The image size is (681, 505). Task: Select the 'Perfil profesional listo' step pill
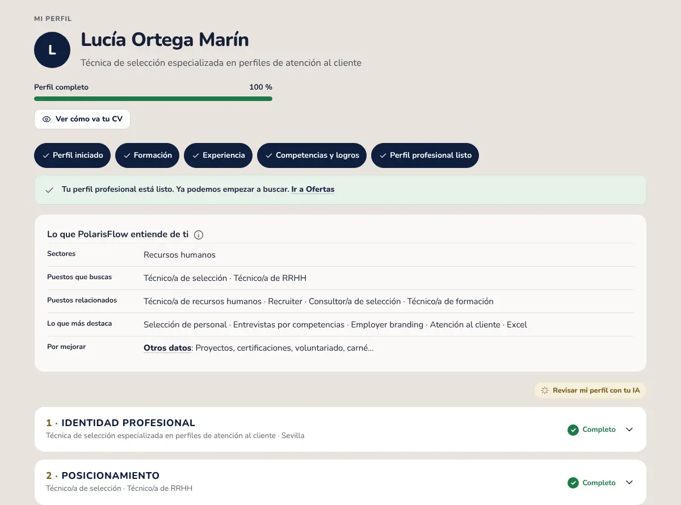point(425,155)
